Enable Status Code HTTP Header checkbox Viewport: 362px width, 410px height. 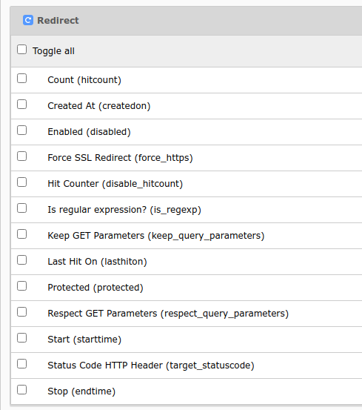coord(21,364)
